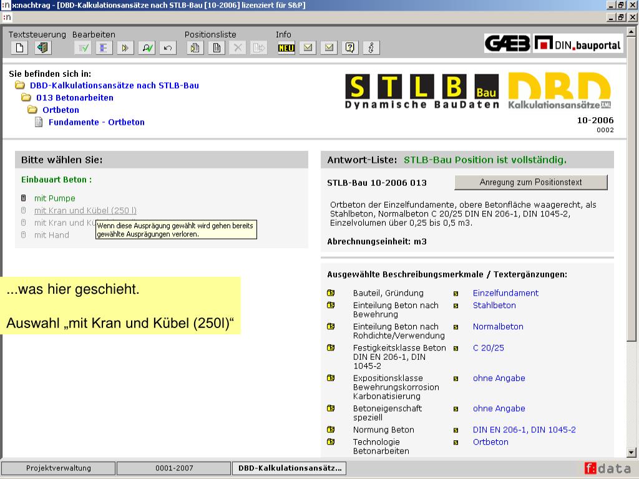Open the '013 Betonarbeiten' folder
Viewport: 639px width, 479px height.
(75, 98)
